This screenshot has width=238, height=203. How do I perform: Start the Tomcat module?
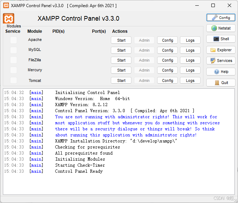coord(121,80)
